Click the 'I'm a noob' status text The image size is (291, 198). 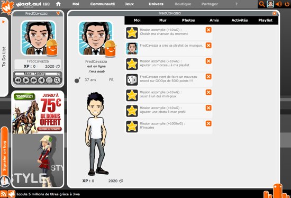coord(96,71)
